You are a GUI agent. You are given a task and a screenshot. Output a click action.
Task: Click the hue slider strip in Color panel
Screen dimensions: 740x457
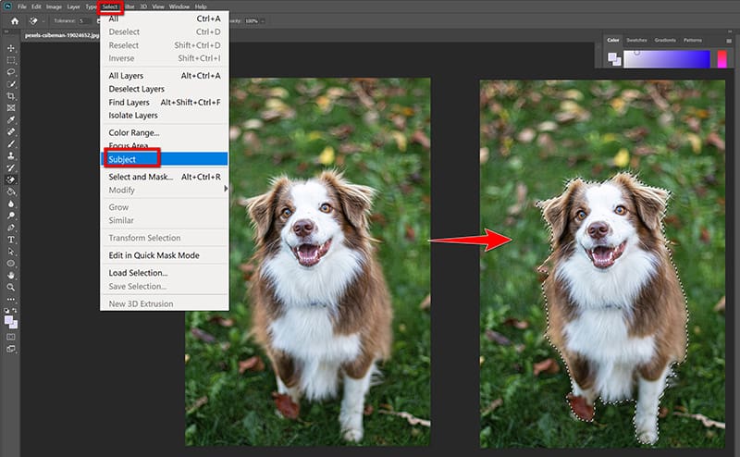722,59
